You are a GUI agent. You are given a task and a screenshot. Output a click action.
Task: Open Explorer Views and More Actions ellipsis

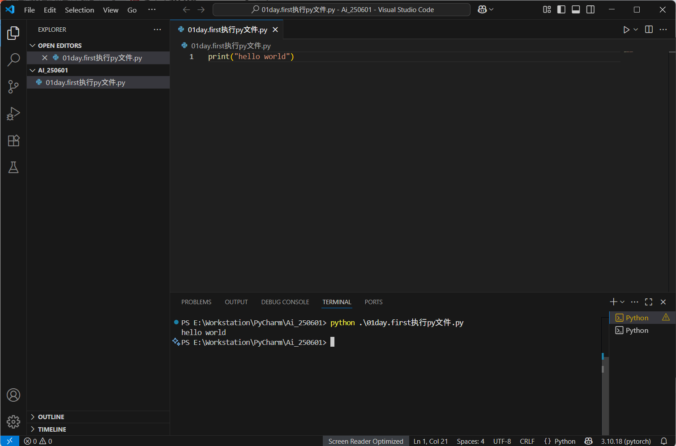pyautogui.click(x=157, y=30)
